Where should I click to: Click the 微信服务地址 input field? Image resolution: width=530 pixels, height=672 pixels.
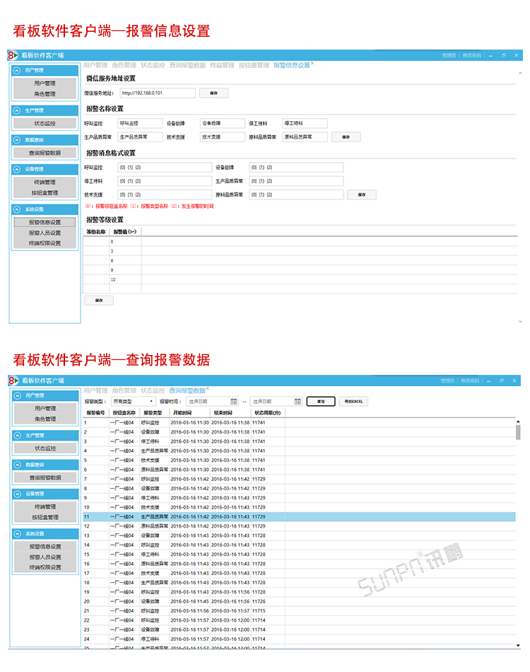pyautogui.click(x=157, y=93)
